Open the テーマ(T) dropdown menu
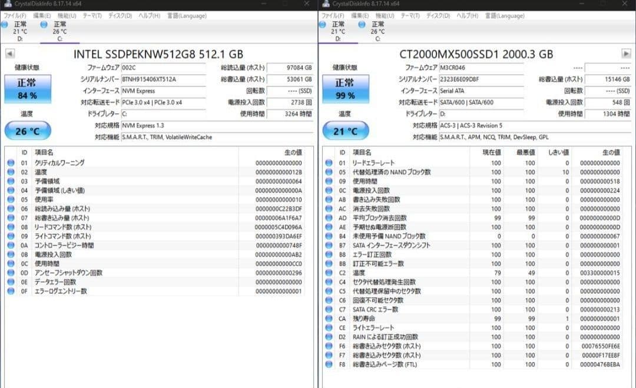 click(x=94, y=16)
